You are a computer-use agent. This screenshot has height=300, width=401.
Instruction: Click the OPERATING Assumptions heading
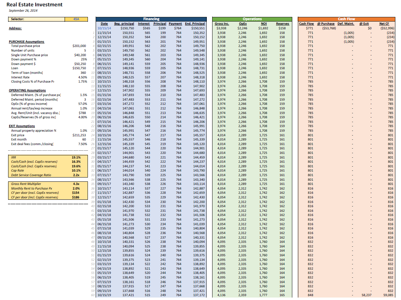coord(28,90)
